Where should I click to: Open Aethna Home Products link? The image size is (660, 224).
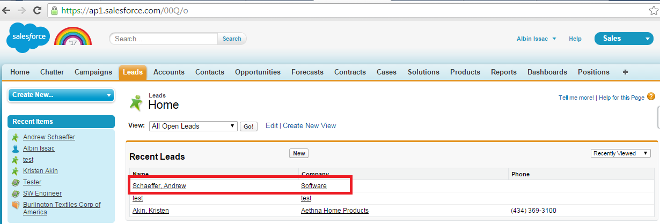[x=335, y=211]
